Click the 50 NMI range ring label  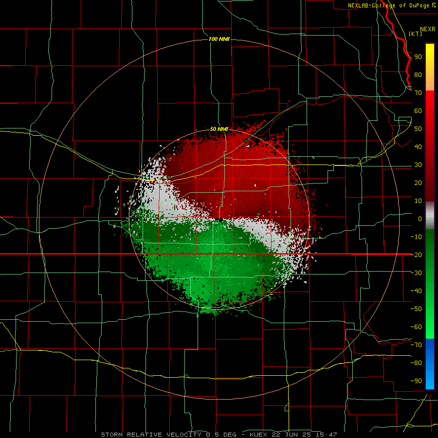point(219,129)
